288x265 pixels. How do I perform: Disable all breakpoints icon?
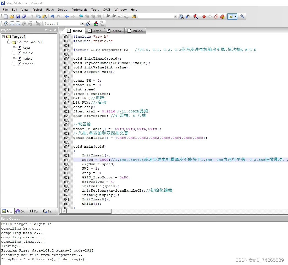[x=216, y=16]
